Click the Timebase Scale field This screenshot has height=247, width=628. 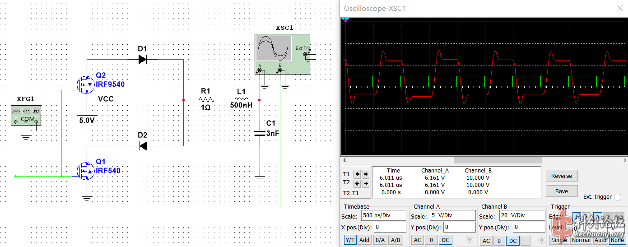click(383, 215)
